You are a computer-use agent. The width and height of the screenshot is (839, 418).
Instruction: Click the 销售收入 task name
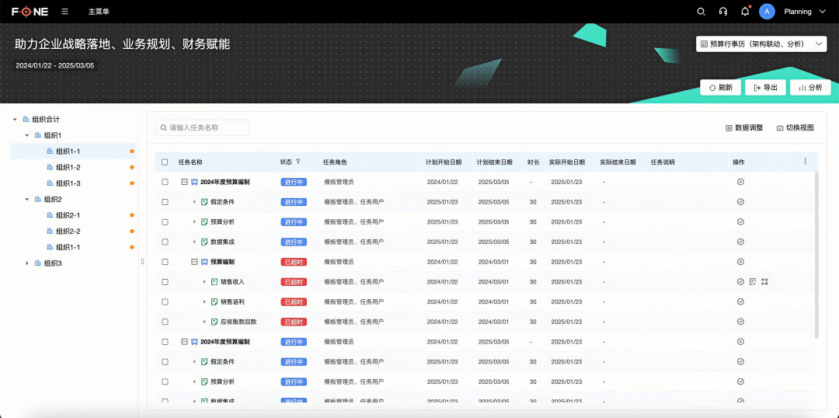pos(232,281)
